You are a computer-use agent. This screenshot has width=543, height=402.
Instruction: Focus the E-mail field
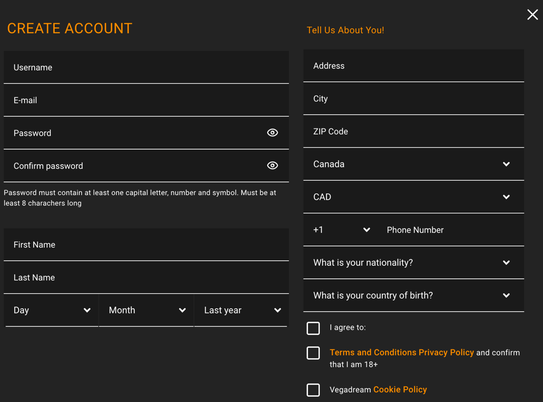coord(146,100)
